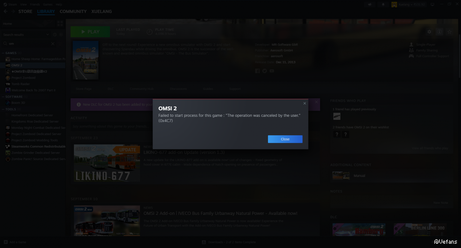Click the activity status input field
Screen dimensions: 461x248
(195, 126)
